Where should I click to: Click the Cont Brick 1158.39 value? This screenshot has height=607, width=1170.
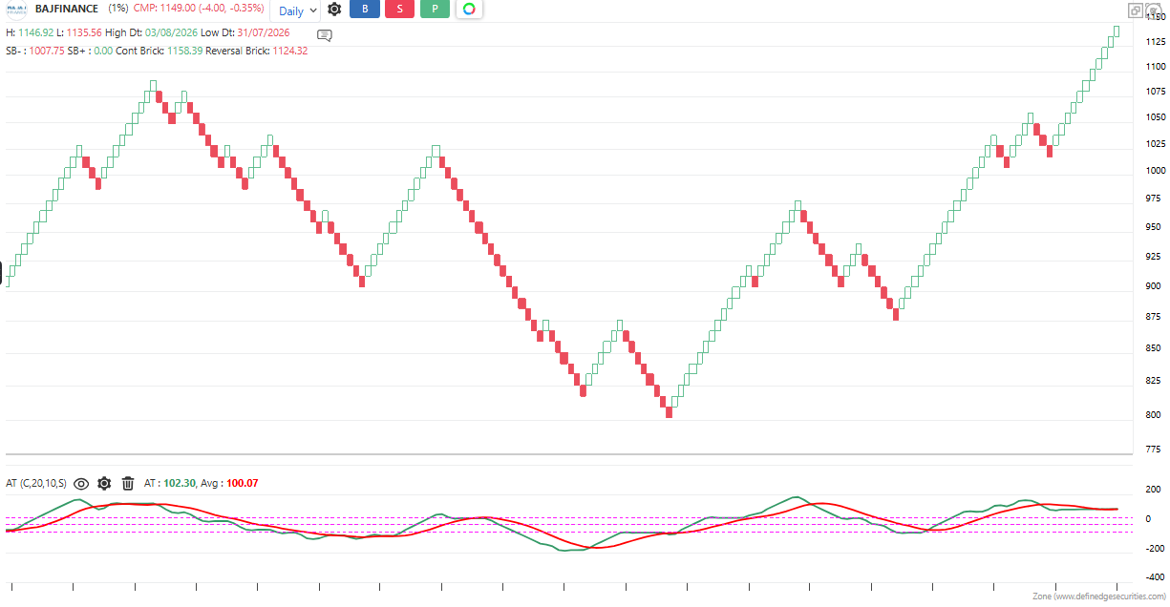pos(184,51)
